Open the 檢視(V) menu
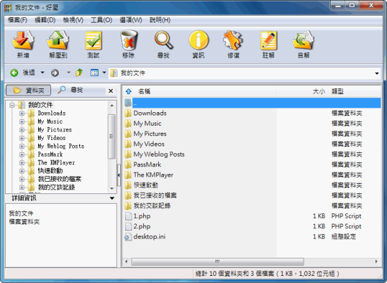This screenshot has height=283, width=387. pyautogui.click(x=74, y=20)
